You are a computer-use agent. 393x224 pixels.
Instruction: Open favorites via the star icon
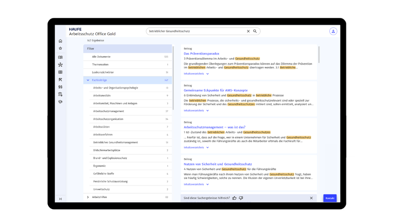click(x=60, y=49)
